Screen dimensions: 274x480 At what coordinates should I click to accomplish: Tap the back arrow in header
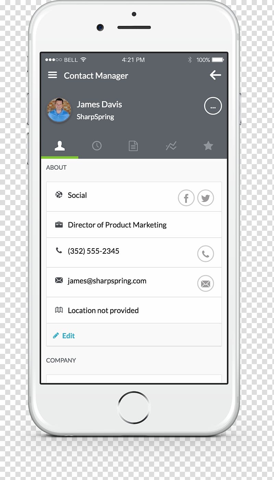coord(215,75)
